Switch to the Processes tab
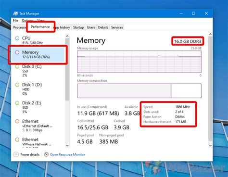Image resolution: width=228 pixels, height=177 pixels. pyautogui.click(x=20, y=27)
